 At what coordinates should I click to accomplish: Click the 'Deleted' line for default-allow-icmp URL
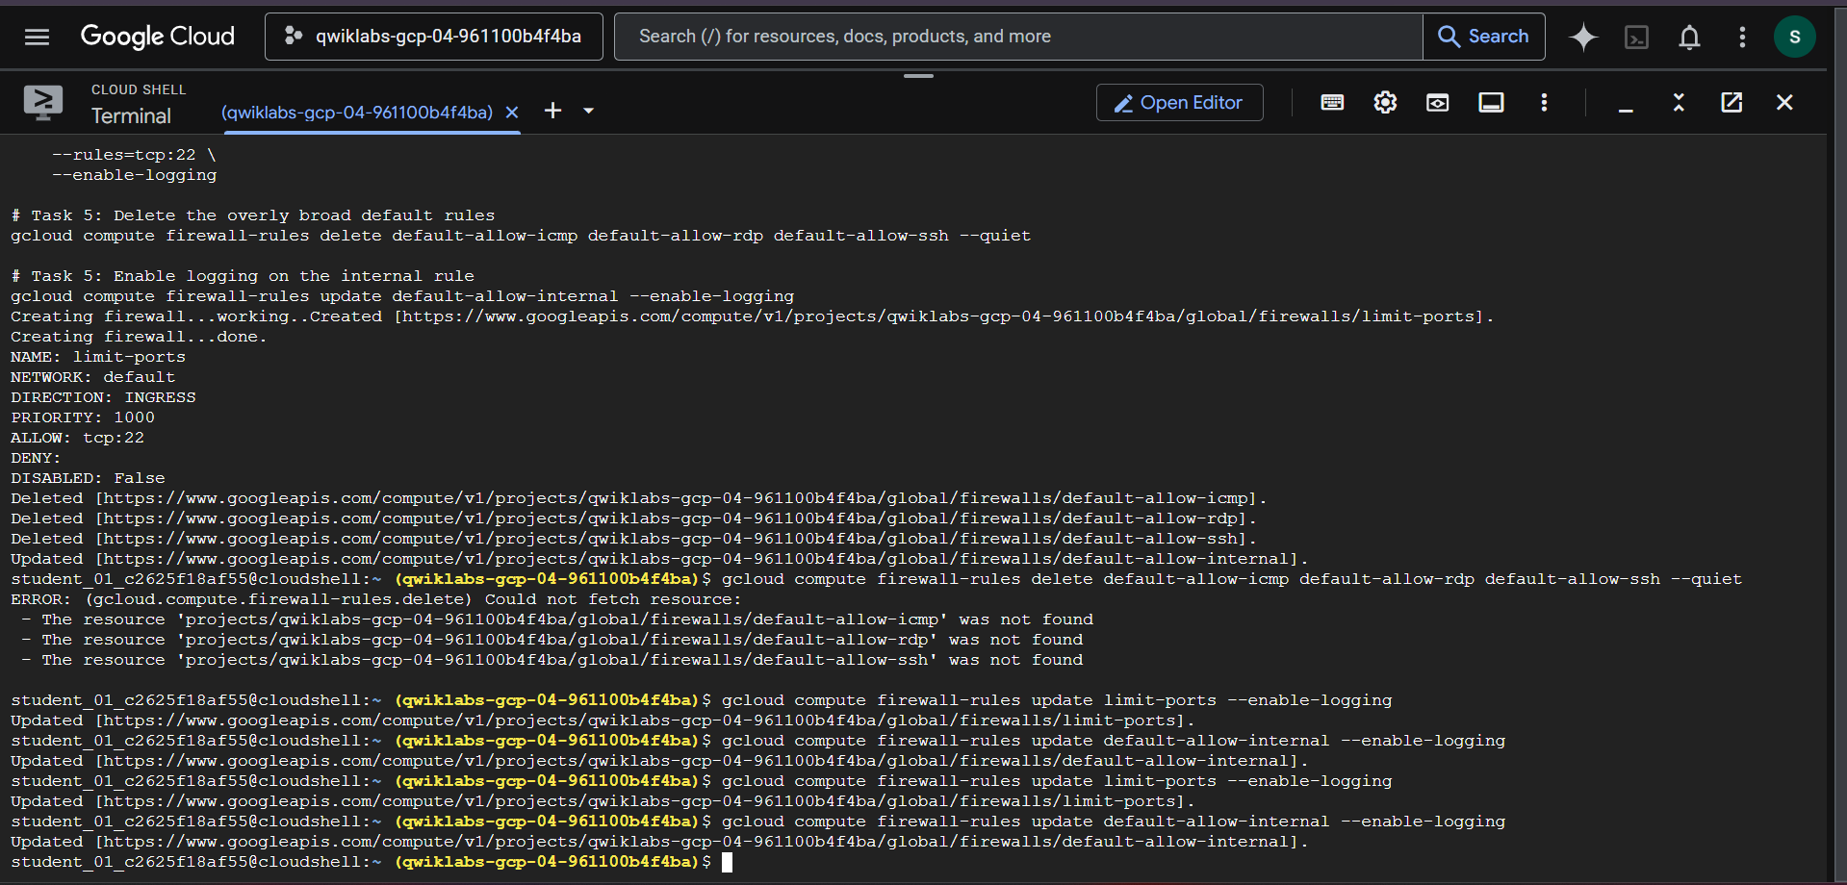point(638,498)
